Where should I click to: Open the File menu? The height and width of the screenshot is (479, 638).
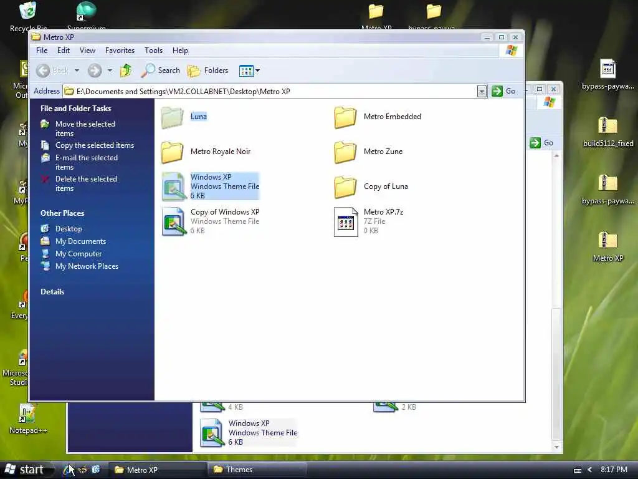(x=42, y=51)
